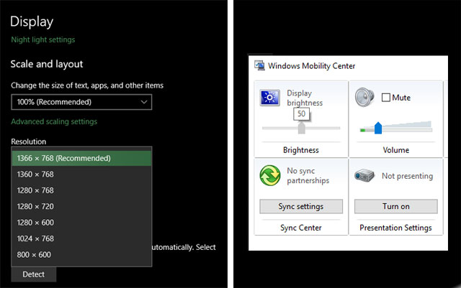Image resolution: width=461 pixels, height=288 pixels.
Task: Click the display brightness slider handle
Action: pyautogui.click(x=301, y=129)
